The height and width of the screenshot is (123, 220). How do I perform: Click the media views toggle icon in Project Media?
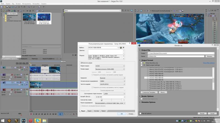pyautogui.click(x=37, y=11)
